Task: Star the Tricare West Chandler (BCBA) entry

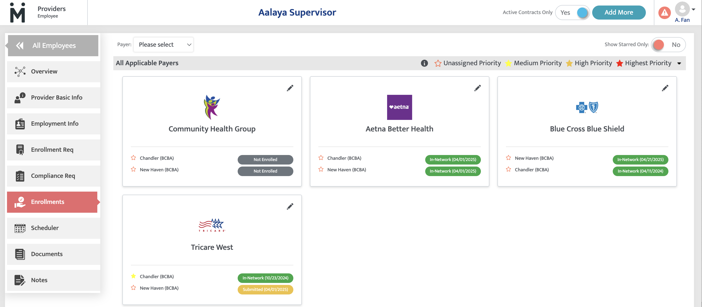Action: [133, 276]
